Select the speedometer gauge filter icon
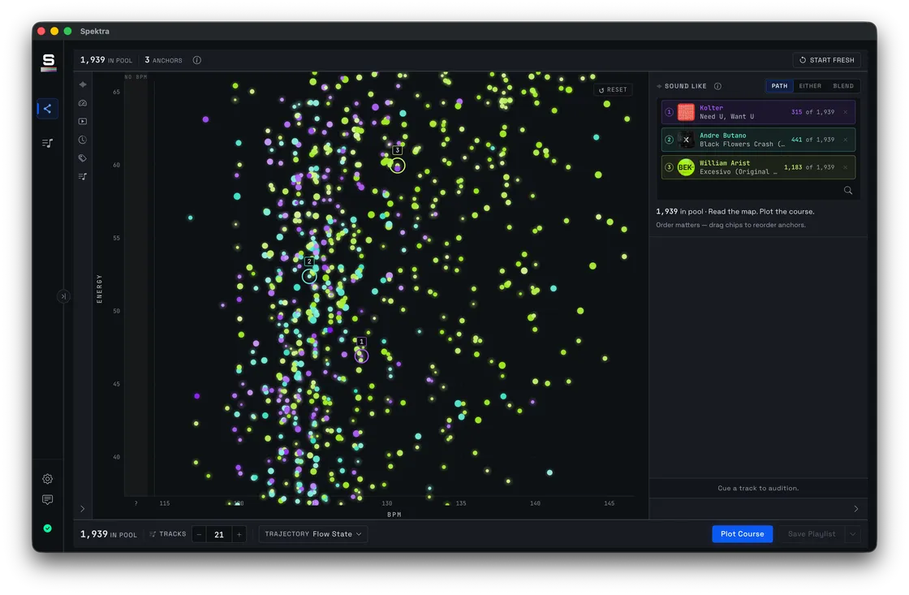 [x=83, y=103]
